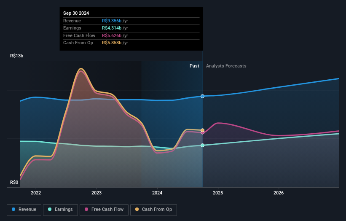Click the R$5.626b free cash flow value
The height and width of the screenshot is (221, 346).
click(112, 35)
